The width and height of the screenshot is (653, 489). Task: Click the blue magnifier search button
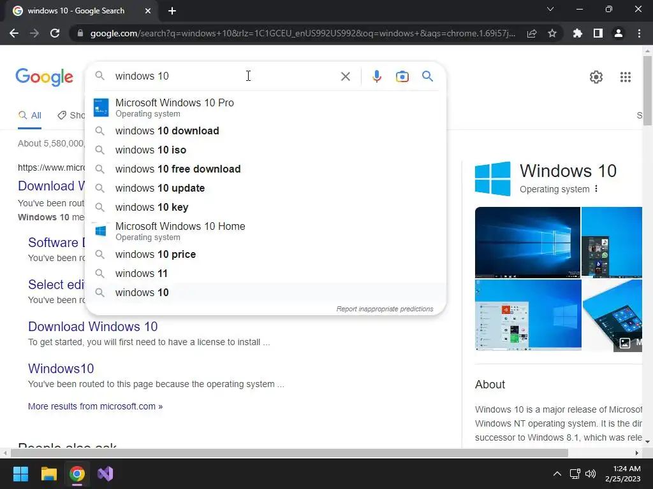428,76
